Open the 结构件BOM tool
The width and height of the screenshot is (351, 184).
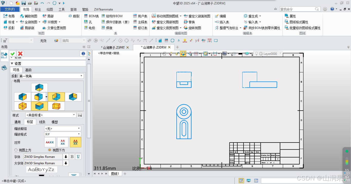(112, 16)
